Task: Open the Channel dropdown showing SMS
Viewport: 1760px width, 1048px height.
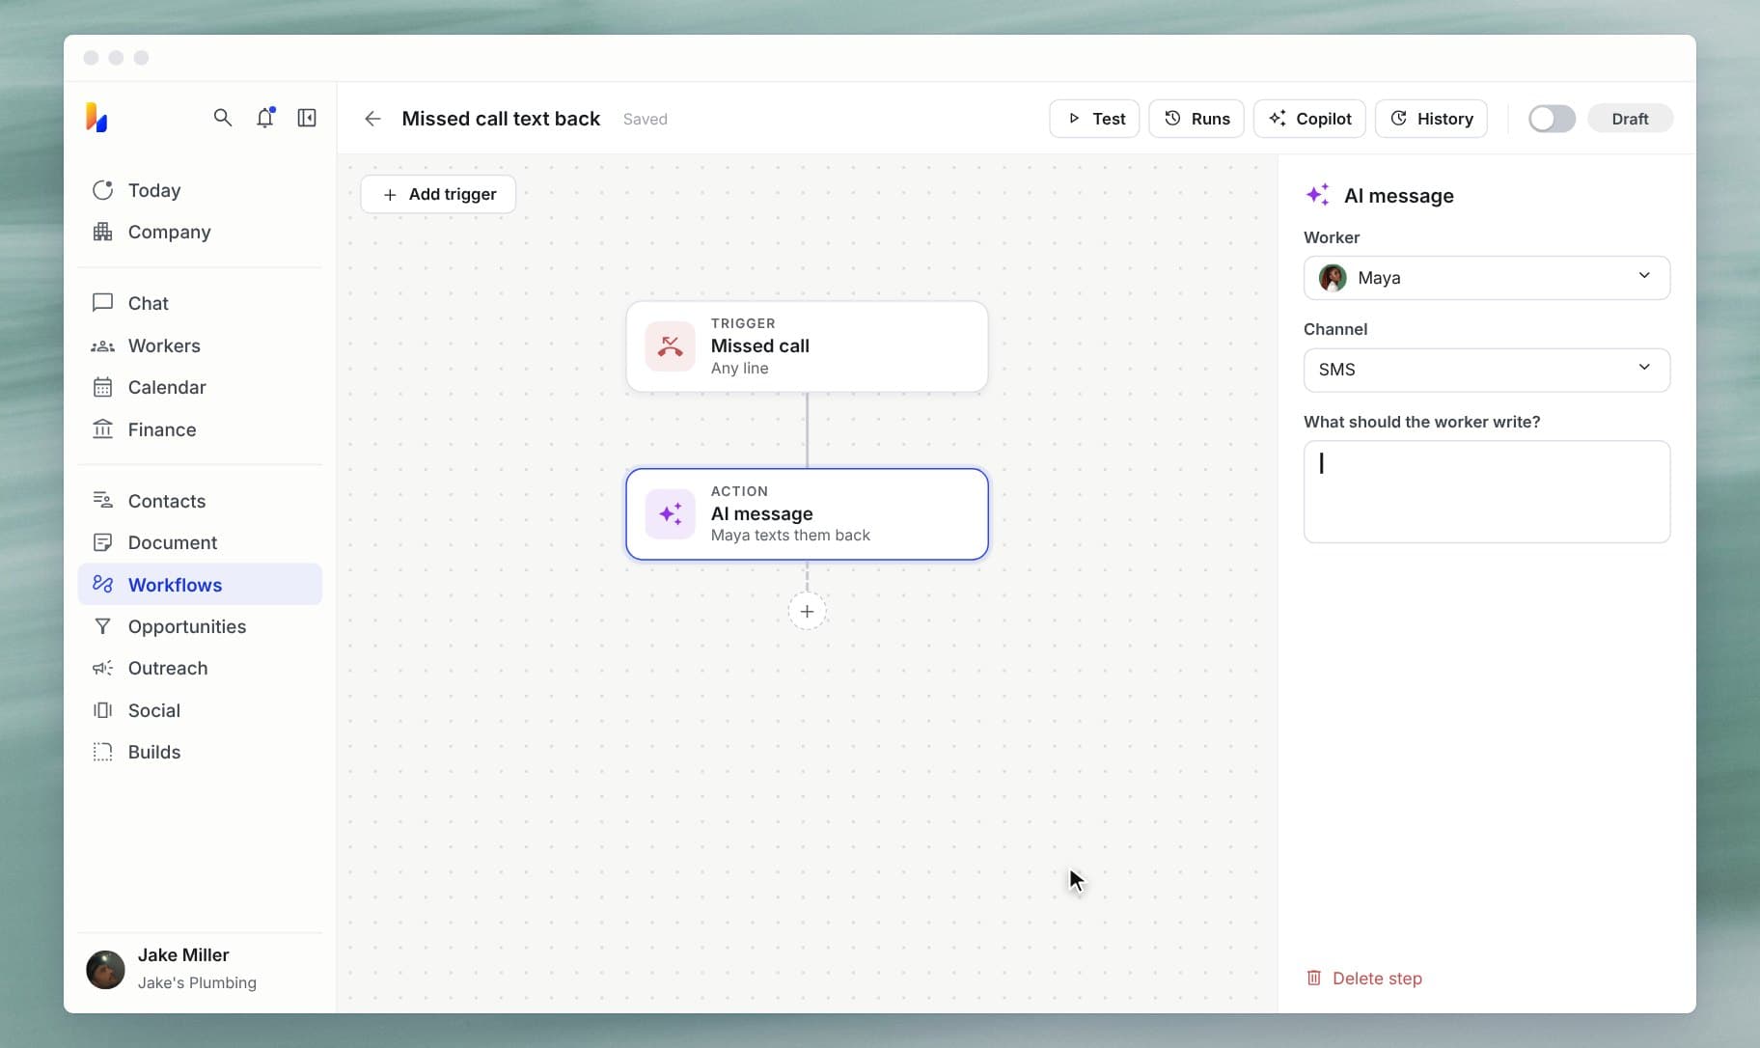Action: (1486, 370)
